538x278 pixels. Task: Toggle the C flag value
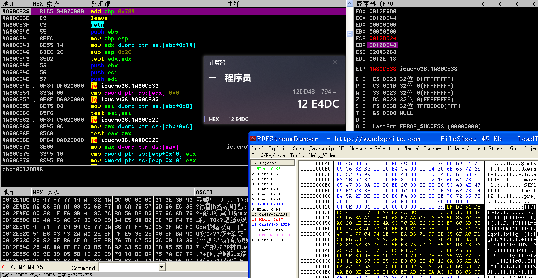tap(364, 79)
